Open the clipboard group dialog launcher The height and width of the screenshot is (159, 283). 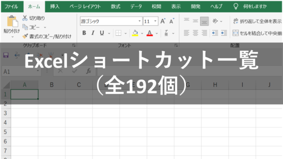point(74,45)
